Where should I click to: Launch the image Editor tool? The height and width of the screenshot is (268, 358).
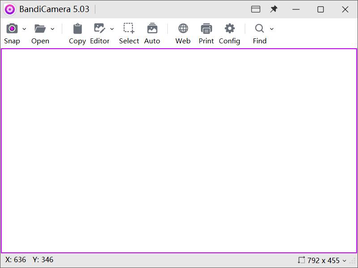(x=99, y=29)
